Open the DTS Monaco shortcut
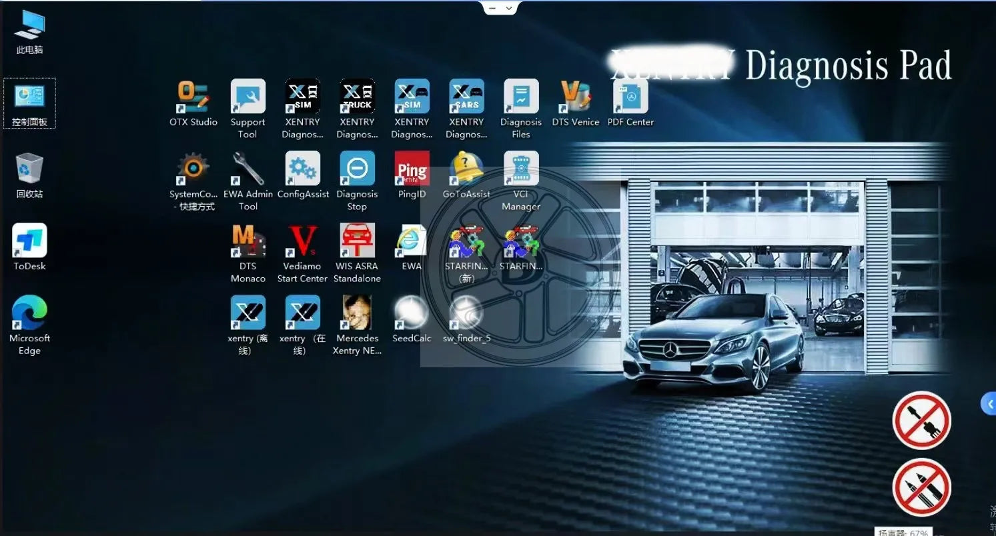 pos(247,253)
